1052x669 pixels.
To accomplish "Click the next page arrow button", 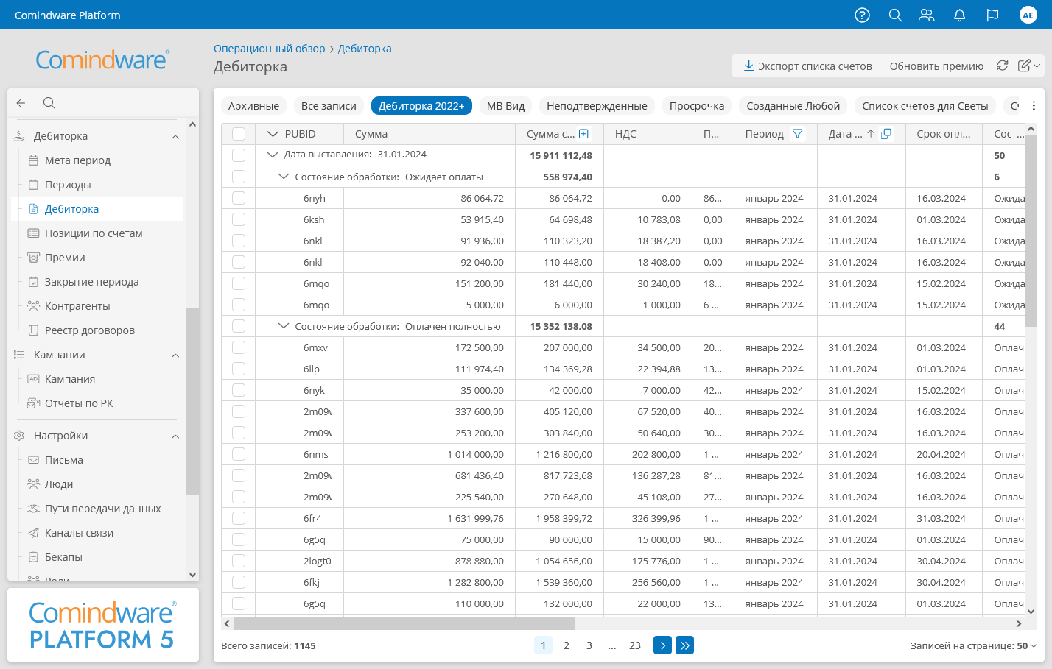I will [x=662, y=645].
